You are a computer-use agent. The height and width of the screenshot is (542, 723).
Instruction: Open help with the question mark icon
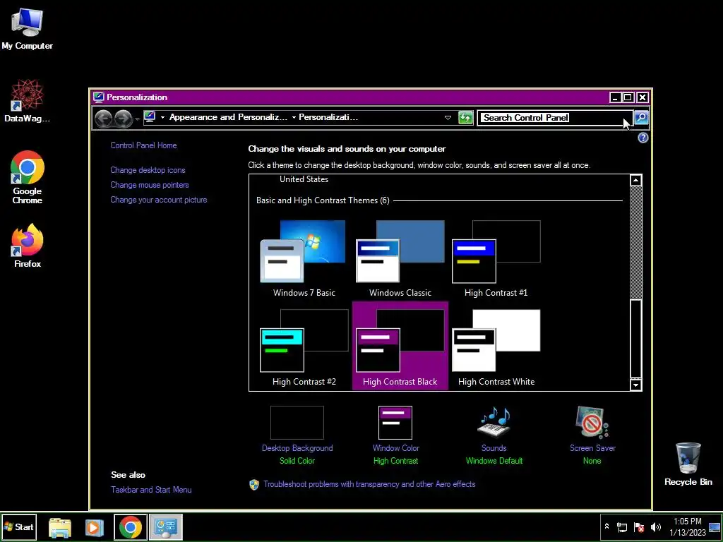point(643,138)
